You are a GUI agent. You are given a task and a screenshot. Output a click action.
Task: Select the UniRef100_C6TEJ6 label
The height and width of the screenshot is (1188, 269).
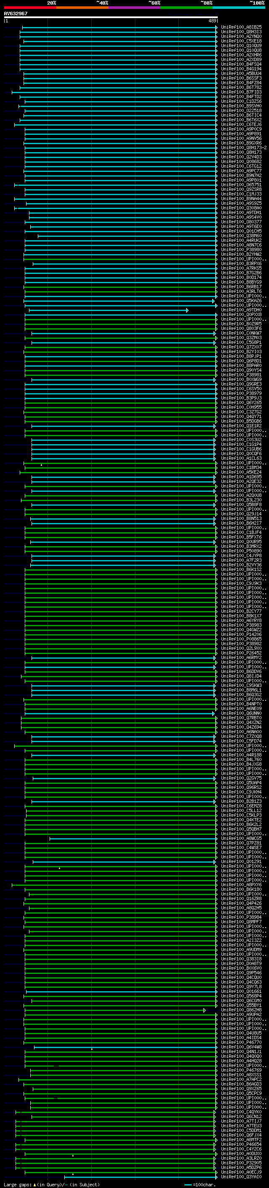[241, 124]
